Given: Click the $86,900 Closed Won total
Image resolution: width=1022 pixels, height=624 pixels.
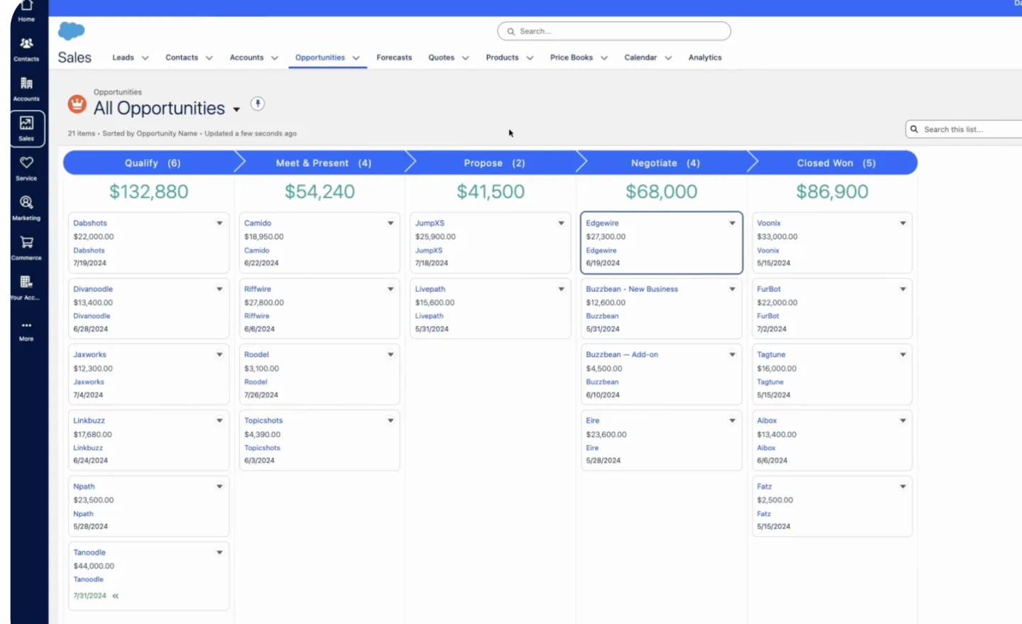Looking at the screenshot, I should [832, 192].
